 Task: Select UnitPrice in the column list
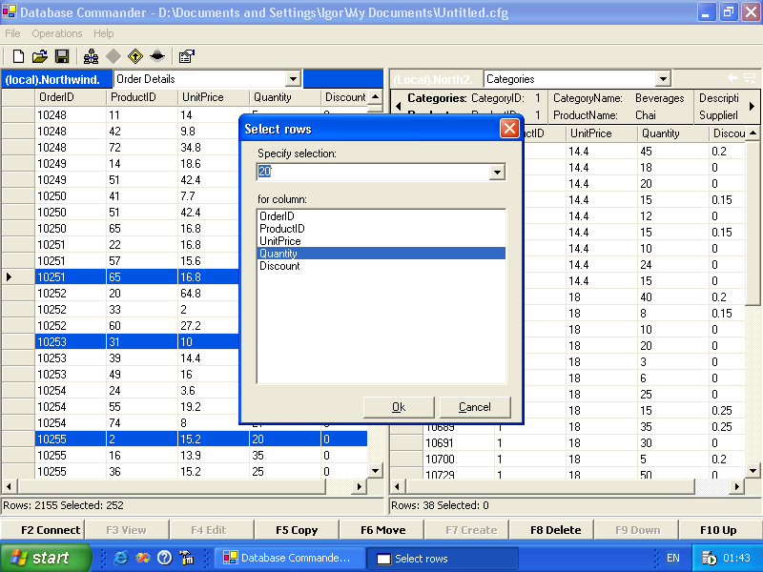(280, 241)
